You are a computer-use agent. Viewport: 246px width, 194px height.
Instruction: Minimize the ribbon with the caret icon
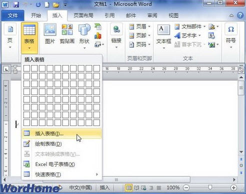[x=231, y=15]
